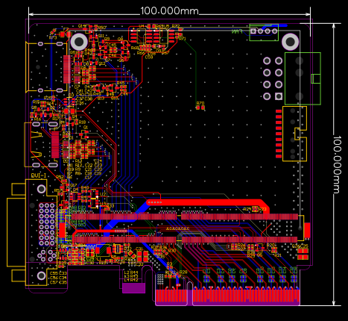Select the U2 IC footprint

tap(94, 199)
